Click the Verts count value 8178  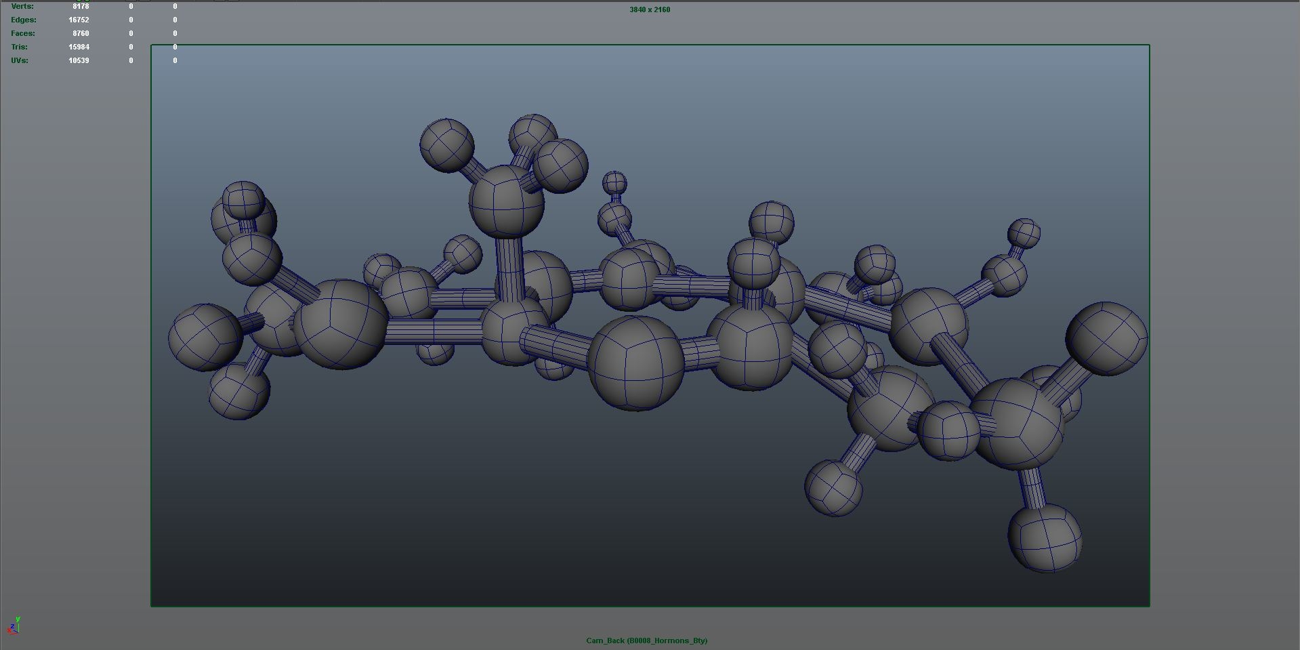click(81, 6)
